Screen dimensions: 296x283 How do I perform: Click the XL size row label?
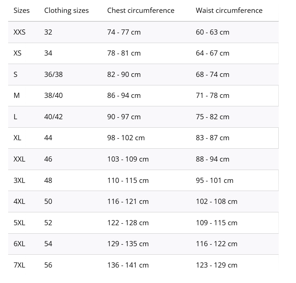[x=17, y=138]
